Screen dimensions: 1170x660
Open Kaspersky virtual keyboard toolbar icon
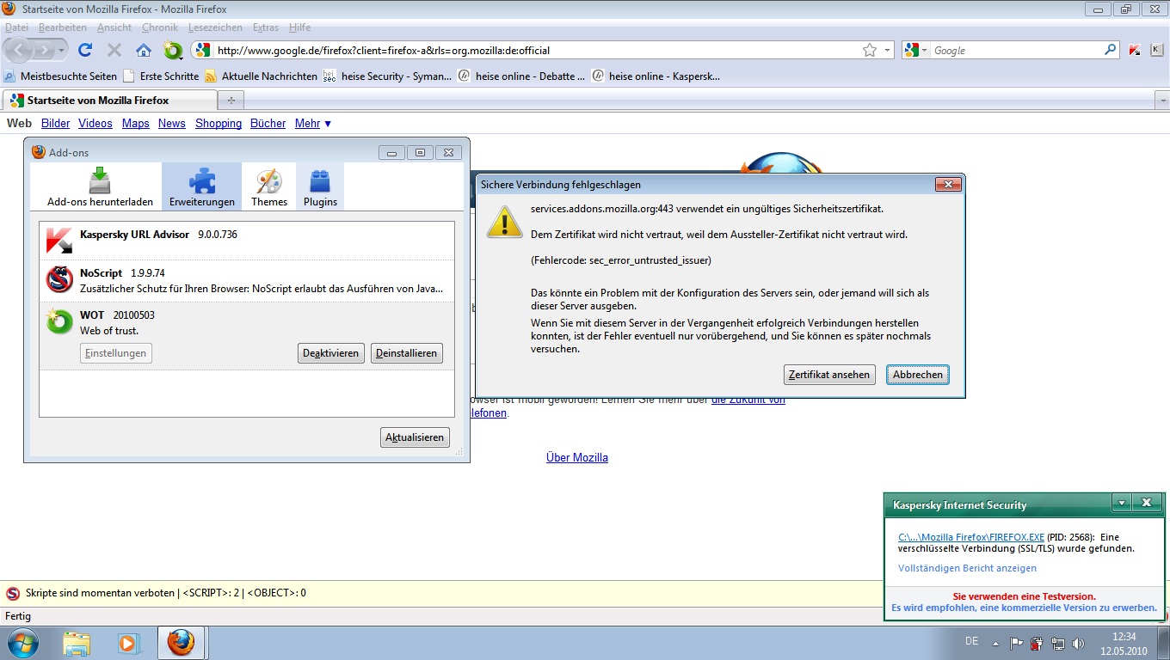click(1157, 50)
